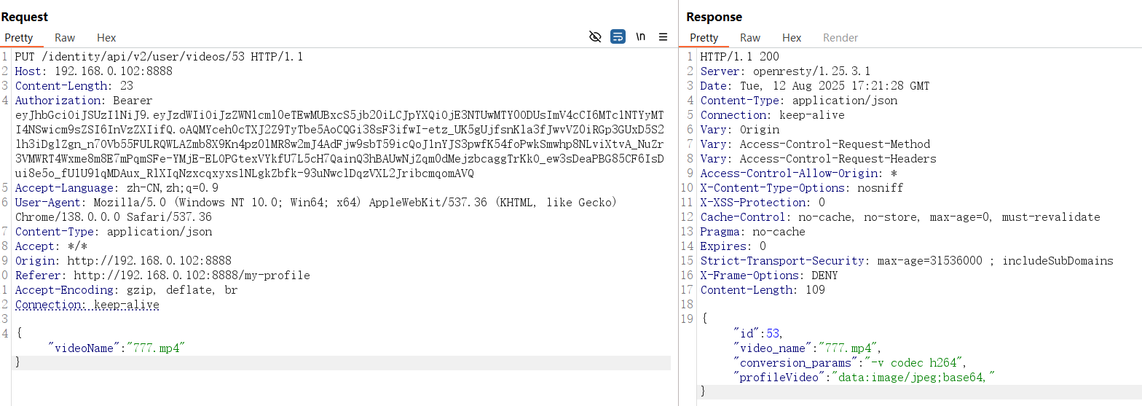Click the response Content-Type header
This screenshot has width=1142, height=406.
[x=799, y=101]
